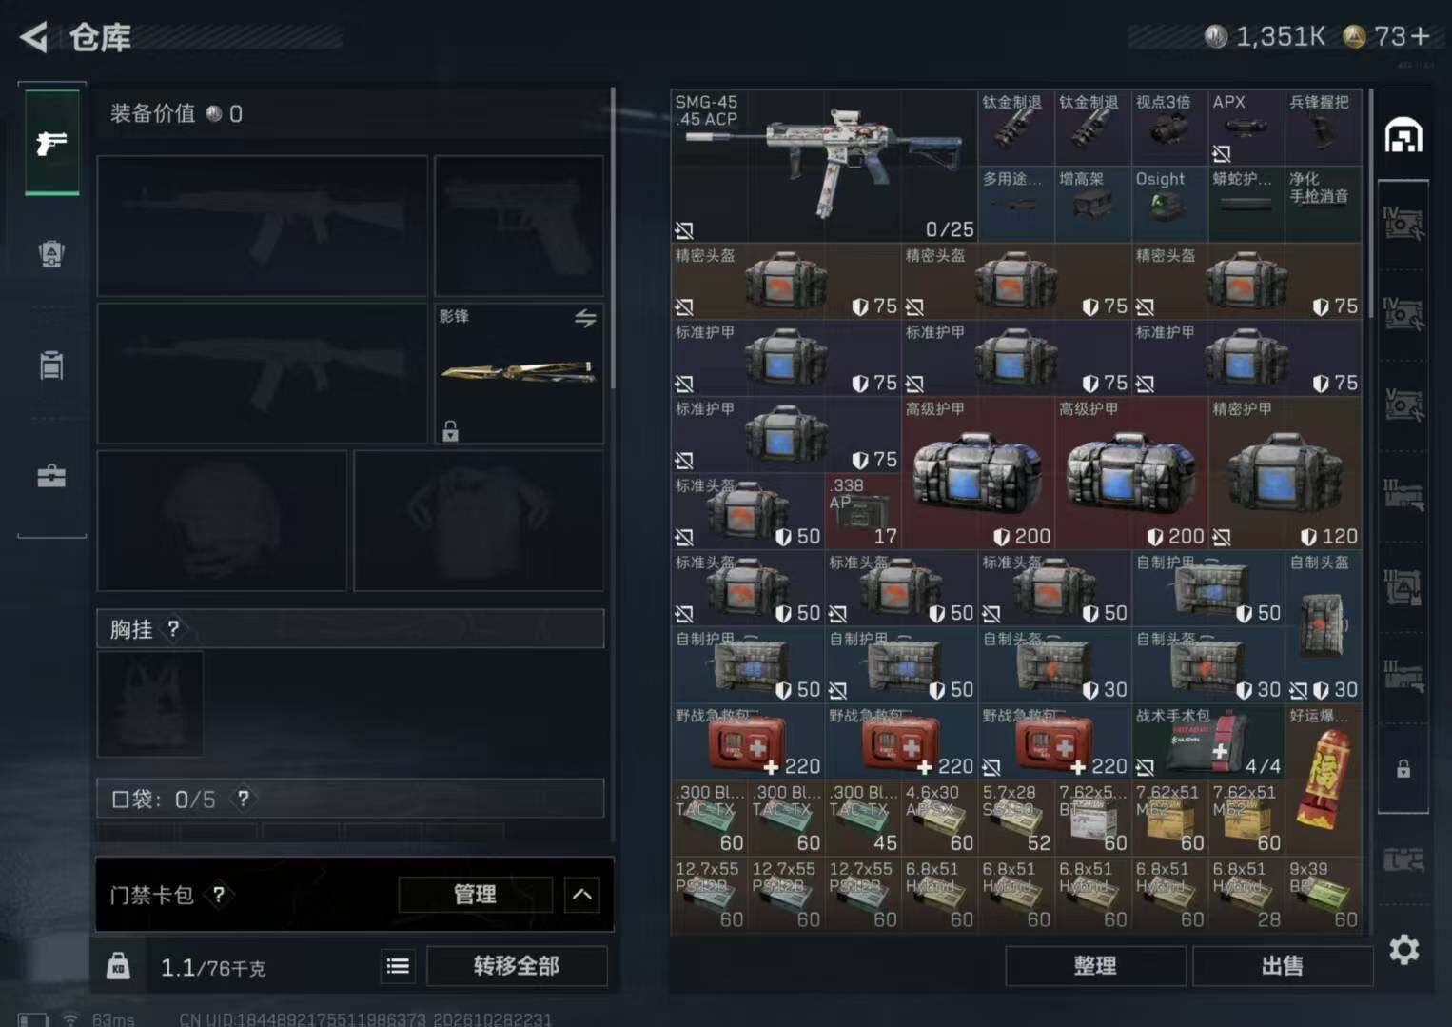Select the briefcase sidebar tab
The height and width of the screenshot is (1027, 1452).
[x=51, y=476]
